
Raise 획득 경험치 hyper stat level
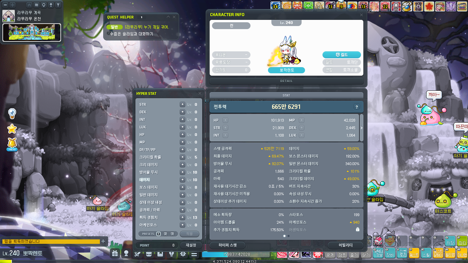[183, 217]
